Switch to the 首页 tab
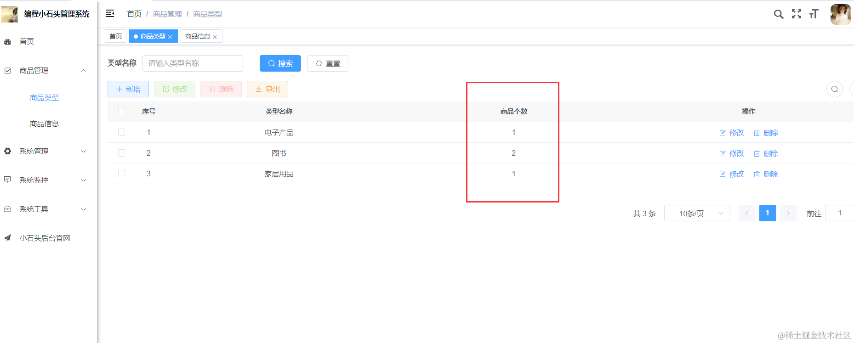The height and width of the screenshot is (343, 854). (116, 36)
